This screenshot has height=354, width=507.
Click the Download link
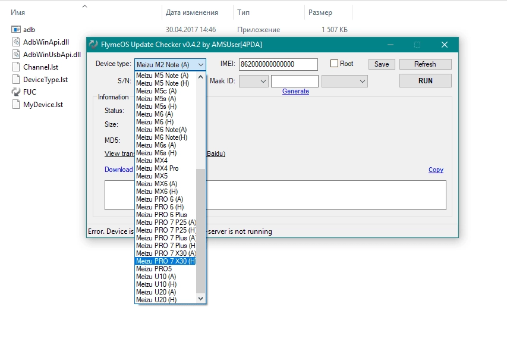[119, 170]
